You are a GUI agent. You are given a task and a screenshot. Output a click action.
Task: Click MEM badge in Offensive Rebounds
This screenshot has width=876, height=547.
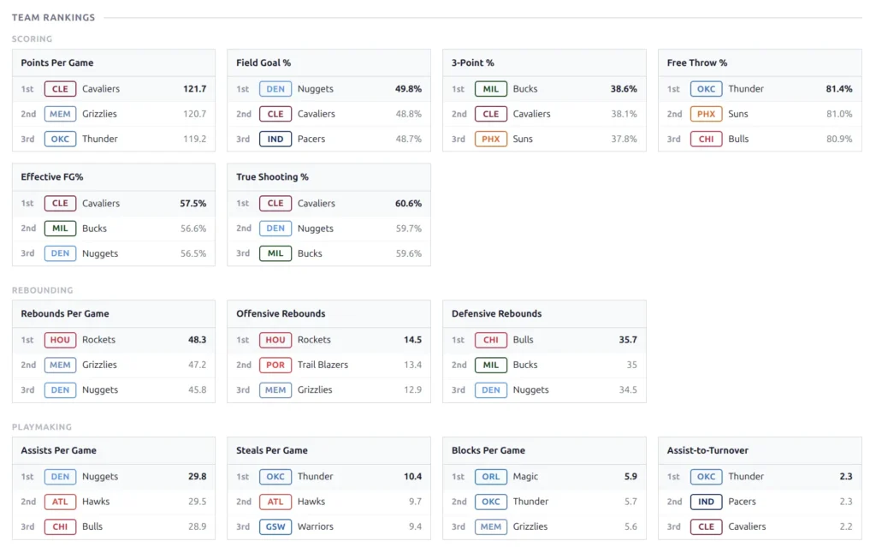coord(275,389)
